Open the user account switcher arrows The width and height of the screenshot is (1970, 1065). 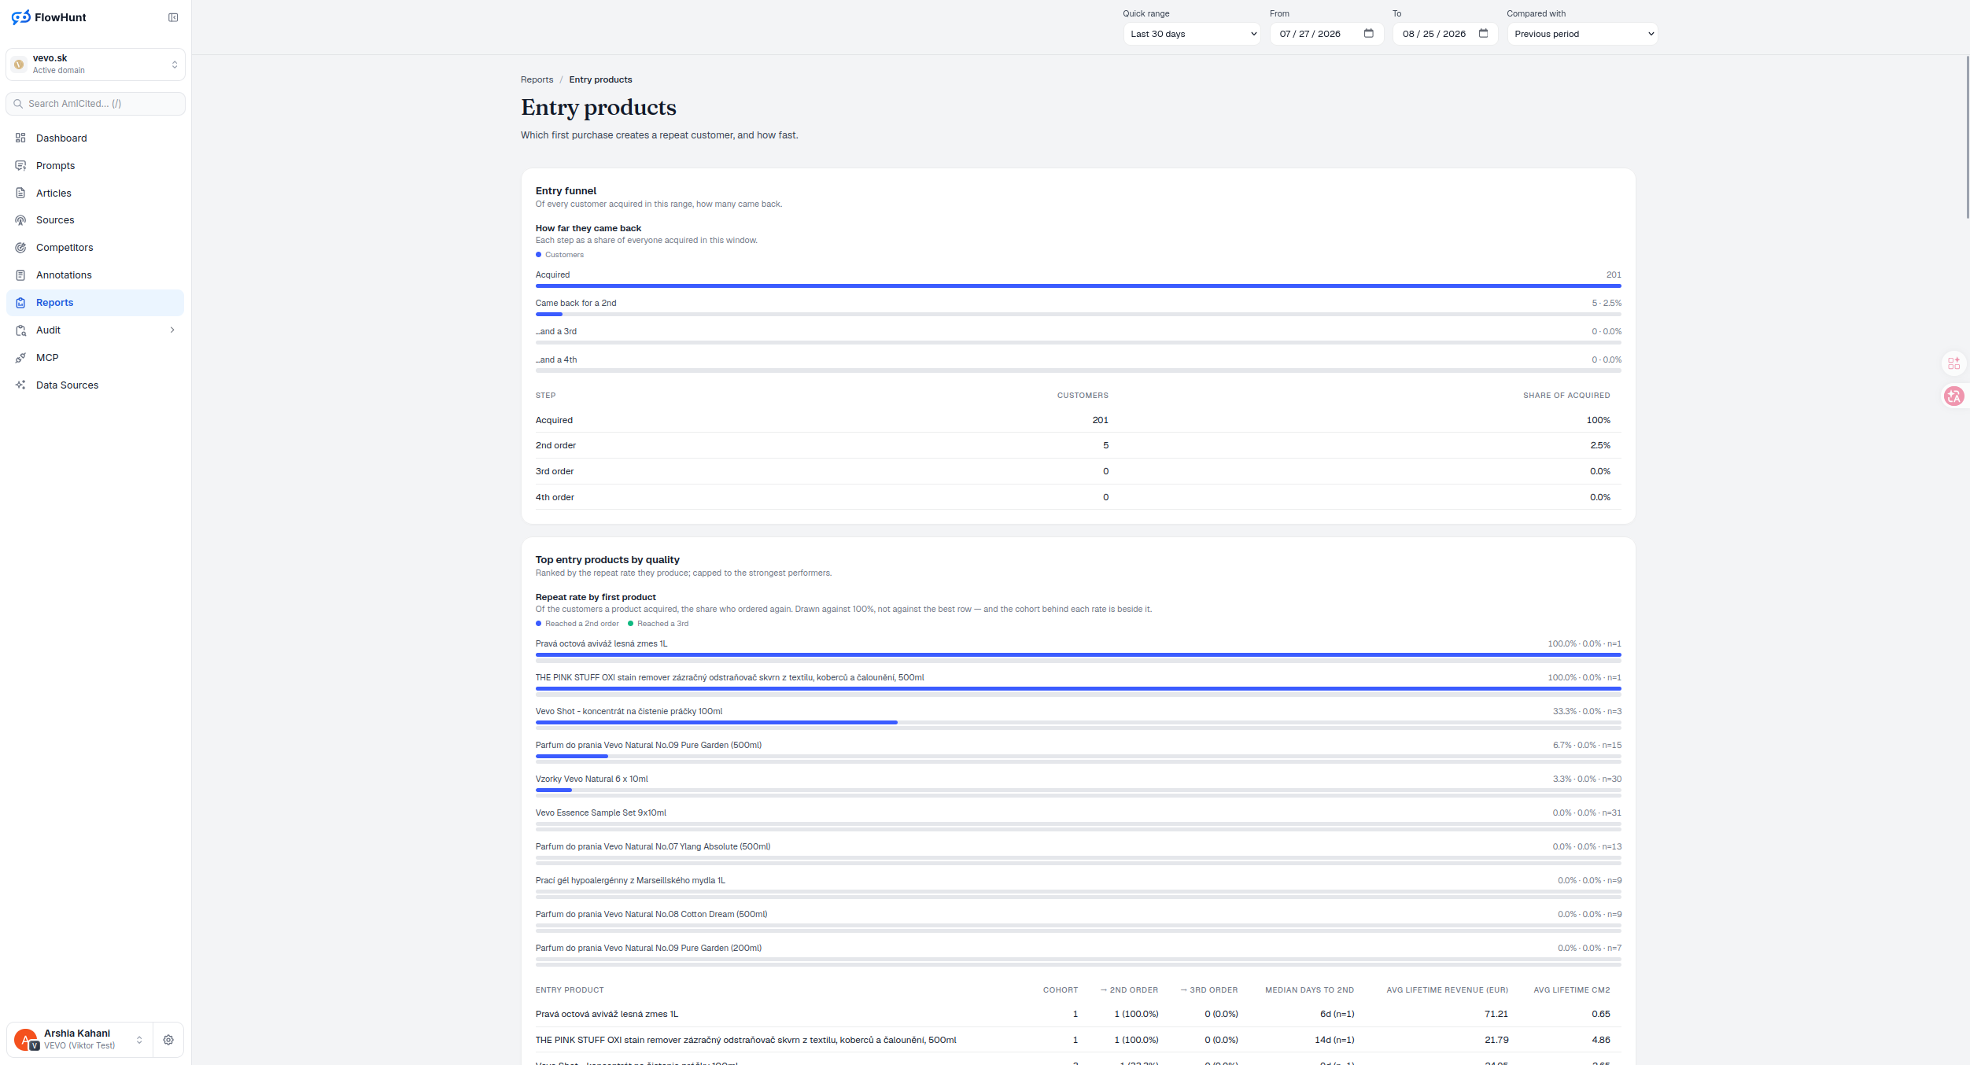[139, 1040]
